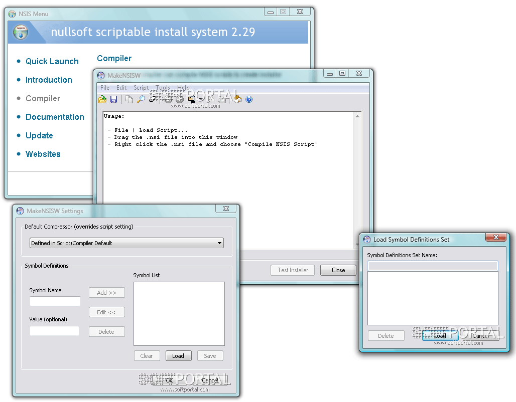The height and width of the screenshot is (402, 516).
Task: Click OK in the MakeNSISW Settings dialog
Action: click(169, 380)
